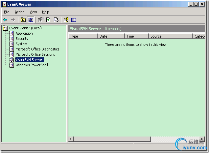Click the '0 event(s)' header text

pyautogui.click(x=113, y=29)
